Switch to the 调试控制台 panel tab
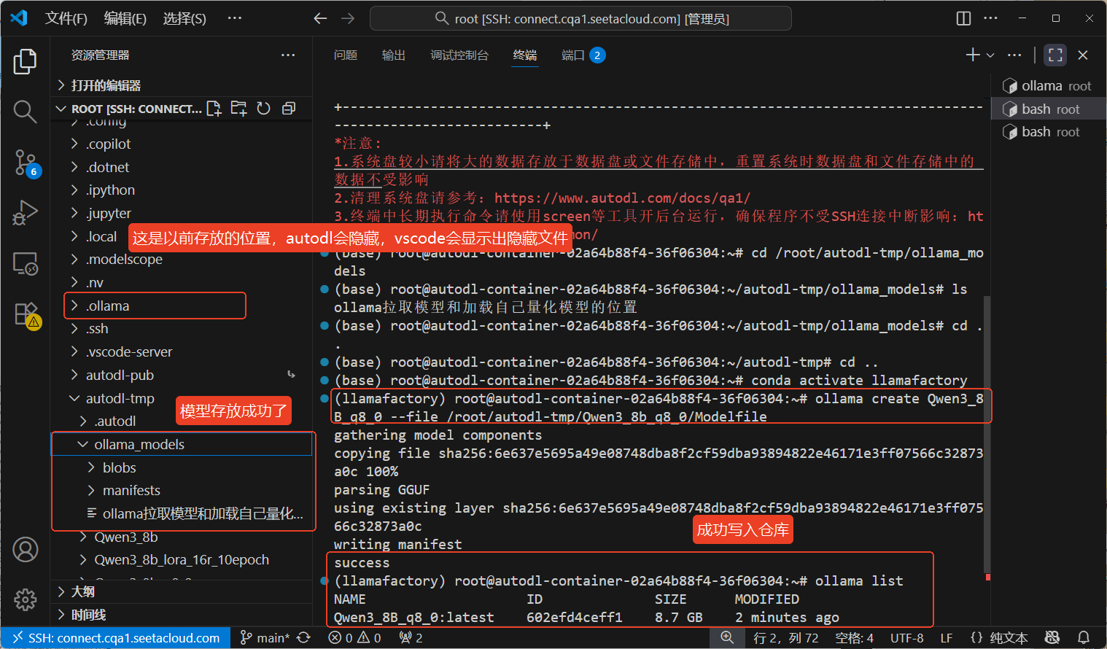The image size is (1107, 649). point(459,55)
